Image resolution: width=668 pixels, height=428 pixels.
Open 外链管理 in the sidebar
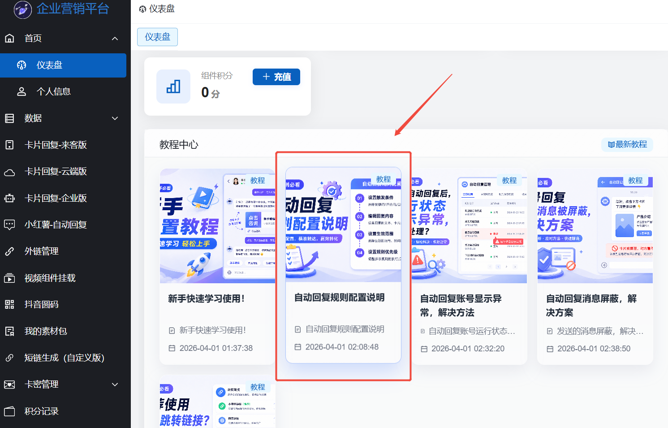click(x=42, y=251)
